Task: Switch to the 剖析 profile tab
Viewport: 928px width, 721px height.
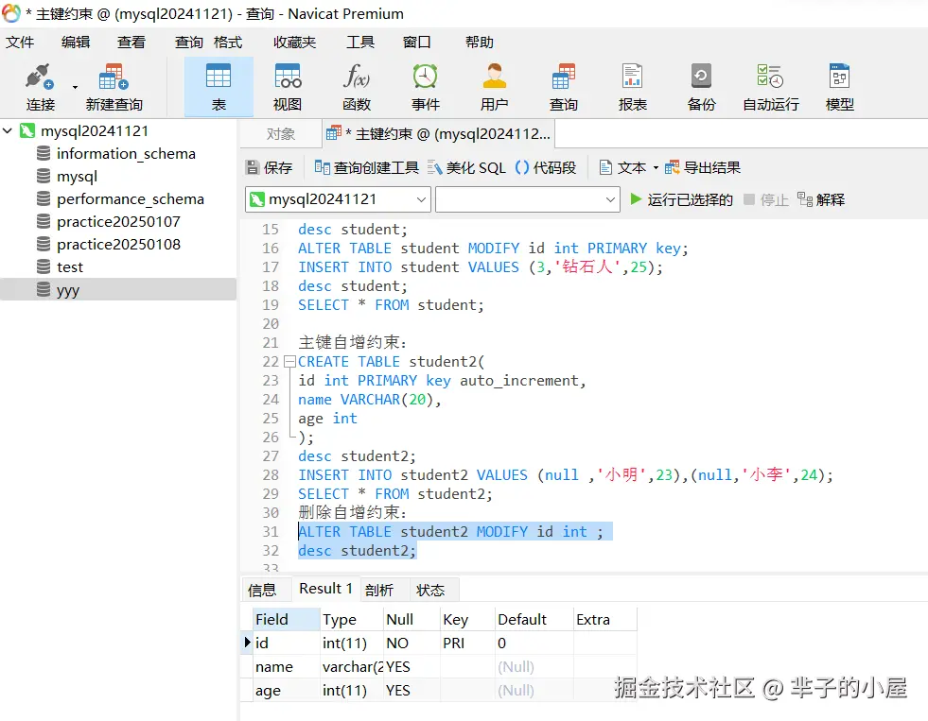Action: coord(379,590)
